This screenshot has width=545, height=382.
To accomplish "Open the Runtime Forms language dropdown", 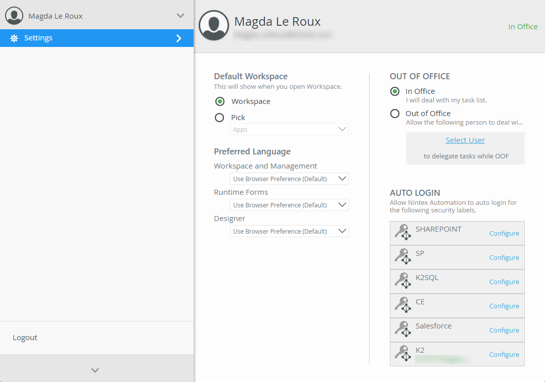I will [x=289, y=205].
